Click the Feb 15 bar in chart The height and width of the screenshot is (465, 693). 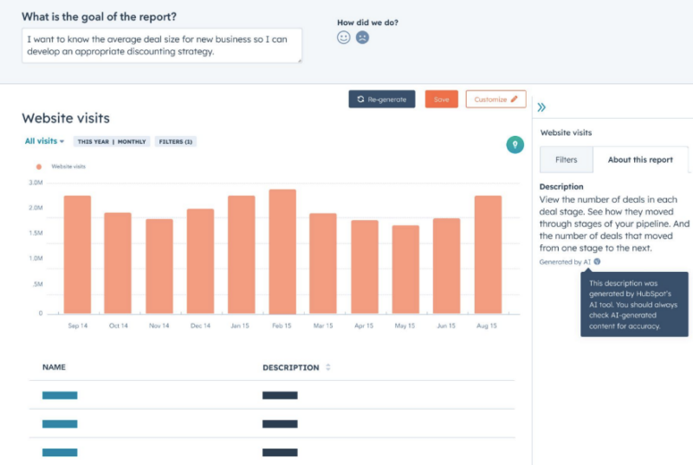click(282, 251)
